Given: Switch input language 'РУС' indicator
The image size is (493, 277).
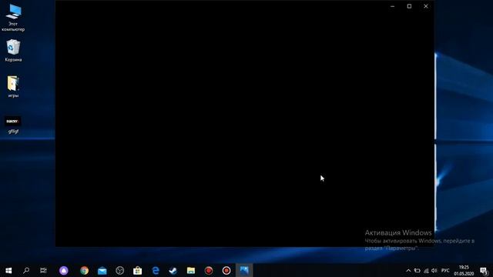Looking at the screenshot, I should 445,270.
